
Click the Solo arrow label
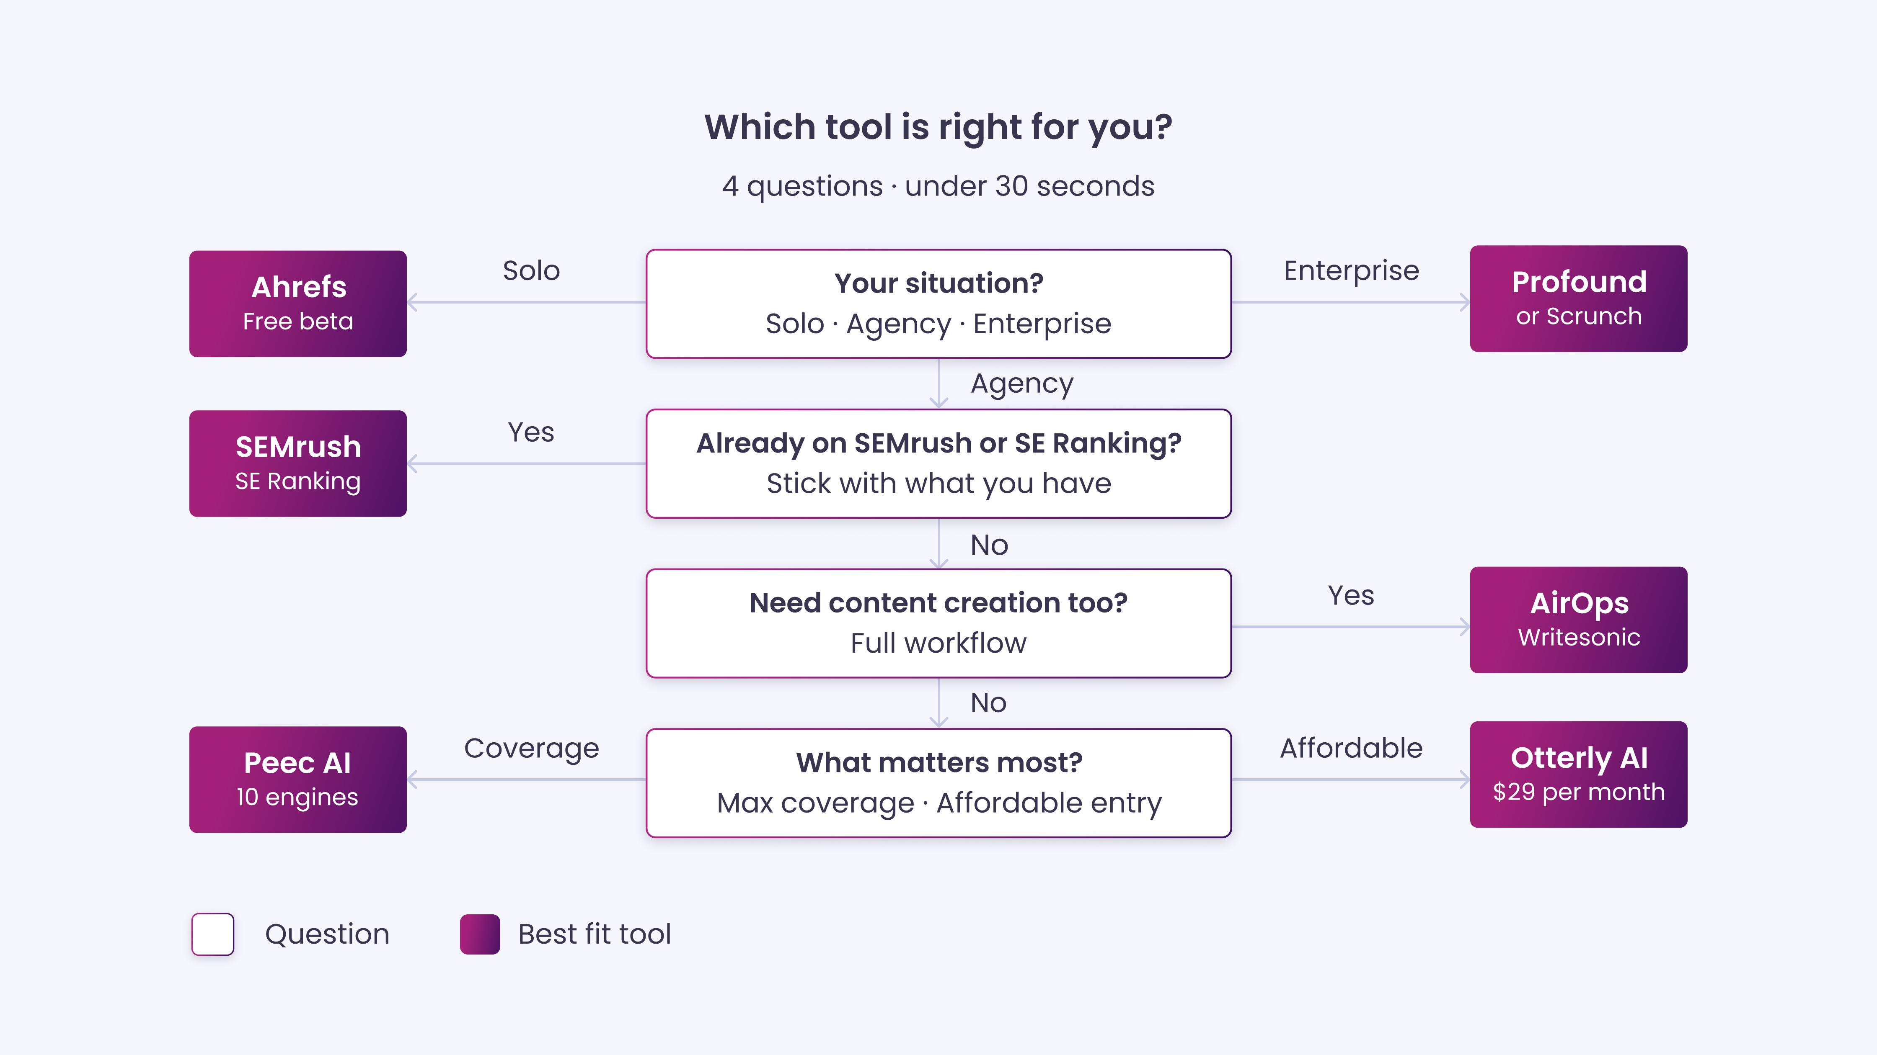tap(531, 270)
